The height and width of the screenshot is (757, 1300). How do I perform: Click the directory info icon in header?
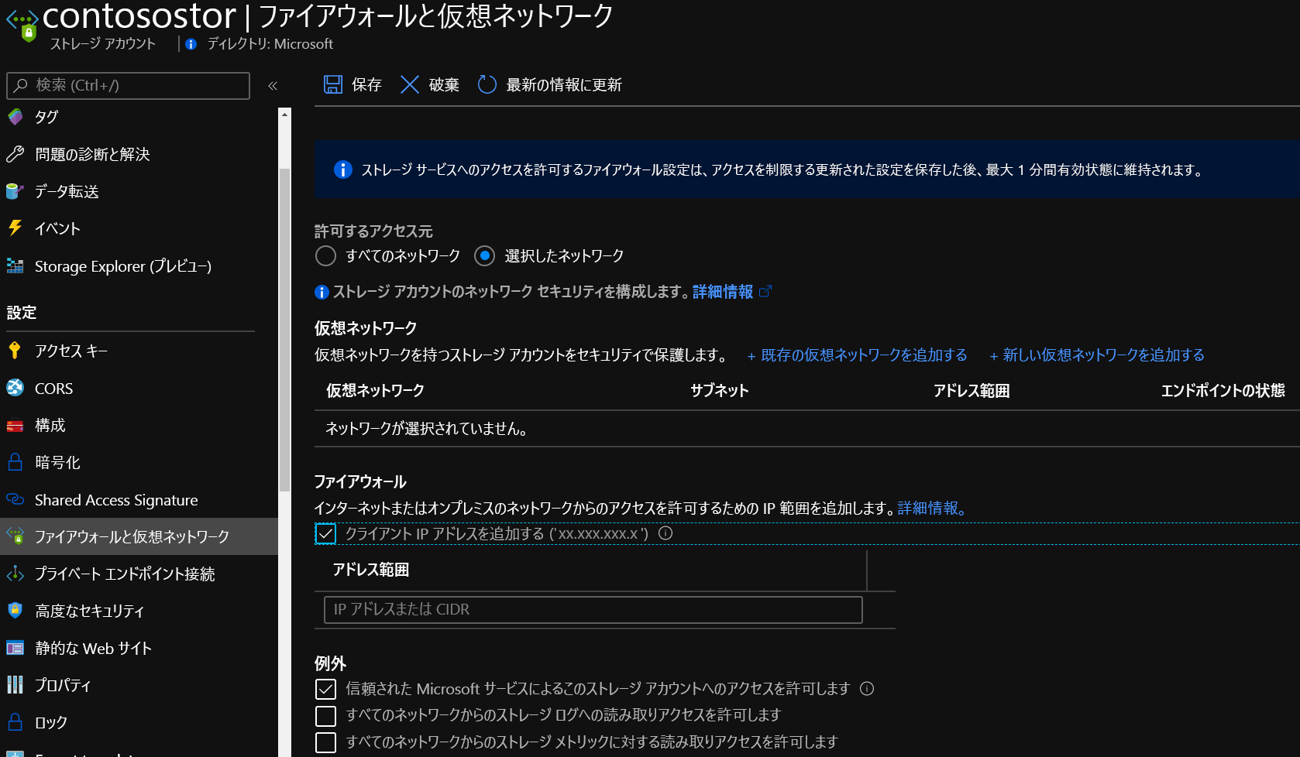(191, 44)
